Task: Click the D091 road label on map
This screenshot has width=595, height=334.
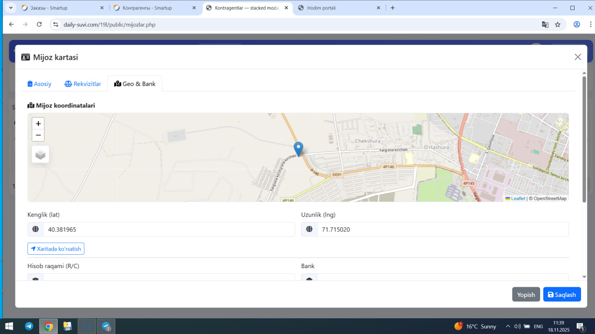Action: coord(337,175)
